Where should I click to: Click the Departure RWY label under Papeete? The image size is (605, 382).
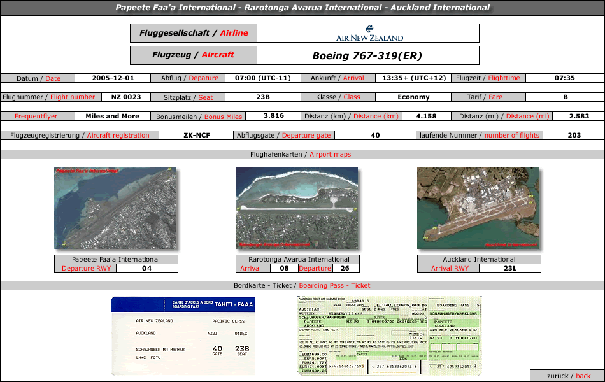click(x=86, y=269)
